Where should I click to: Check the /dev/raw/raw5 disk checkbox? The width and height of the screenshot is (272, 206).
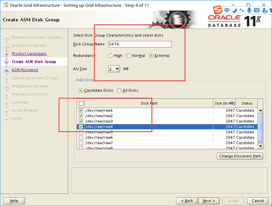pos(81,132)
